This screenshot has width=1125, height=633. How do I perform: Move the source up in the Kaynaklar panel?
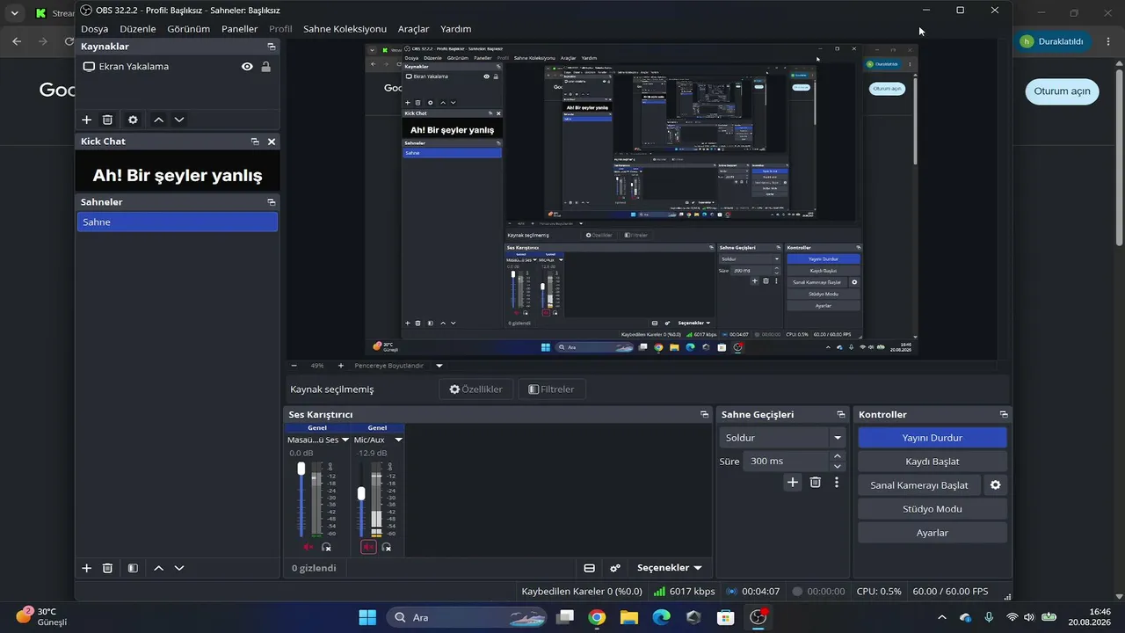[x=158, y=120]
